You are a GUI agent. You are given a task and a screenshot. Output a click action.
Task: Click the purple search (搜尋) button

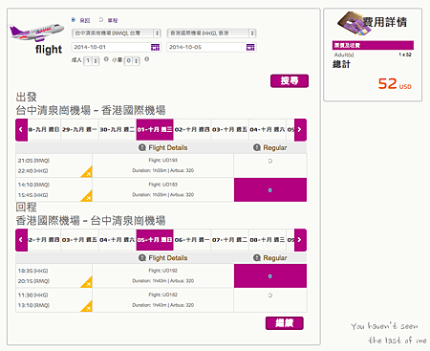click(x=290, y=81)
